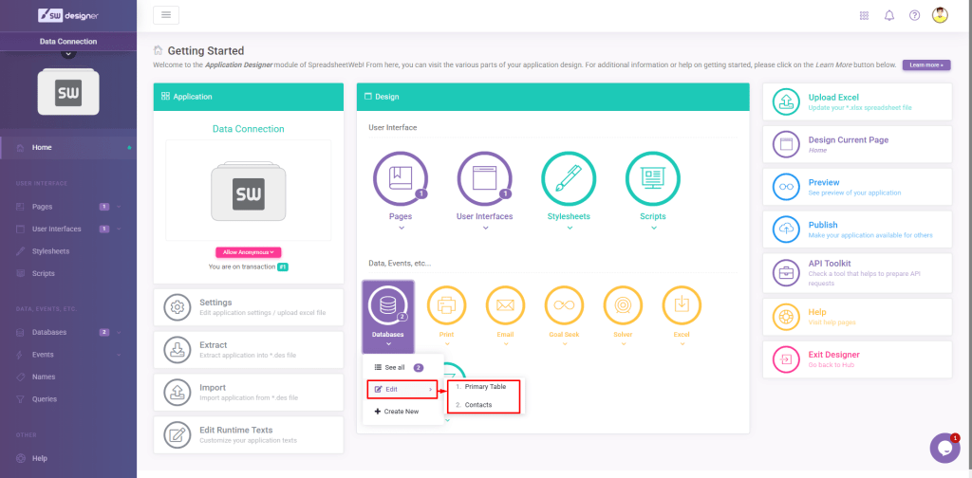Image resolution: width=972 pixels, height=478 pixels.
Task: Open the user avatar menu
Action: point(941,15)
